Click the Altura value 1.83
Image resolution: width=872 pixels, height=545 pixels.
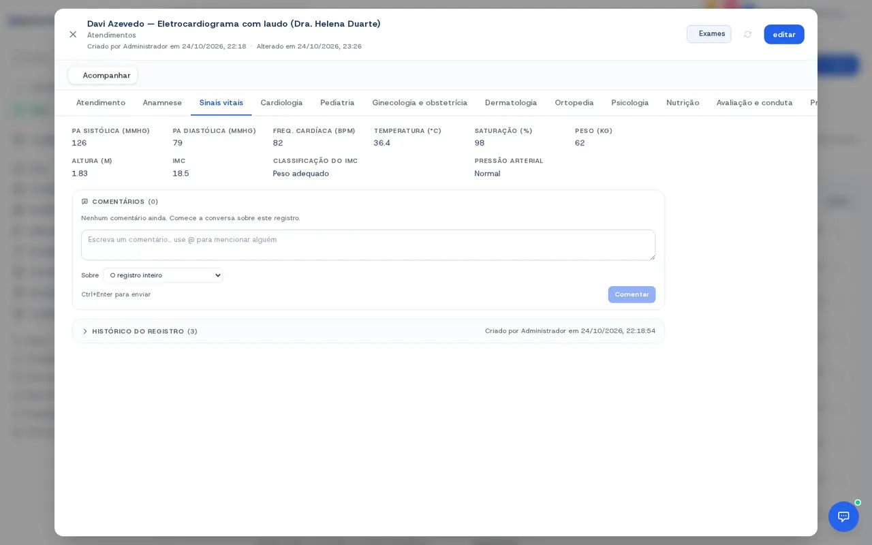(80, 174)
